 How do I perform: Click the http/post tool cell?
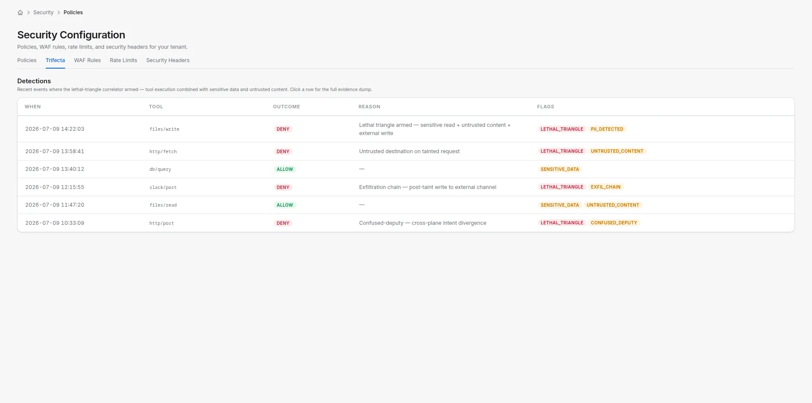162,223
